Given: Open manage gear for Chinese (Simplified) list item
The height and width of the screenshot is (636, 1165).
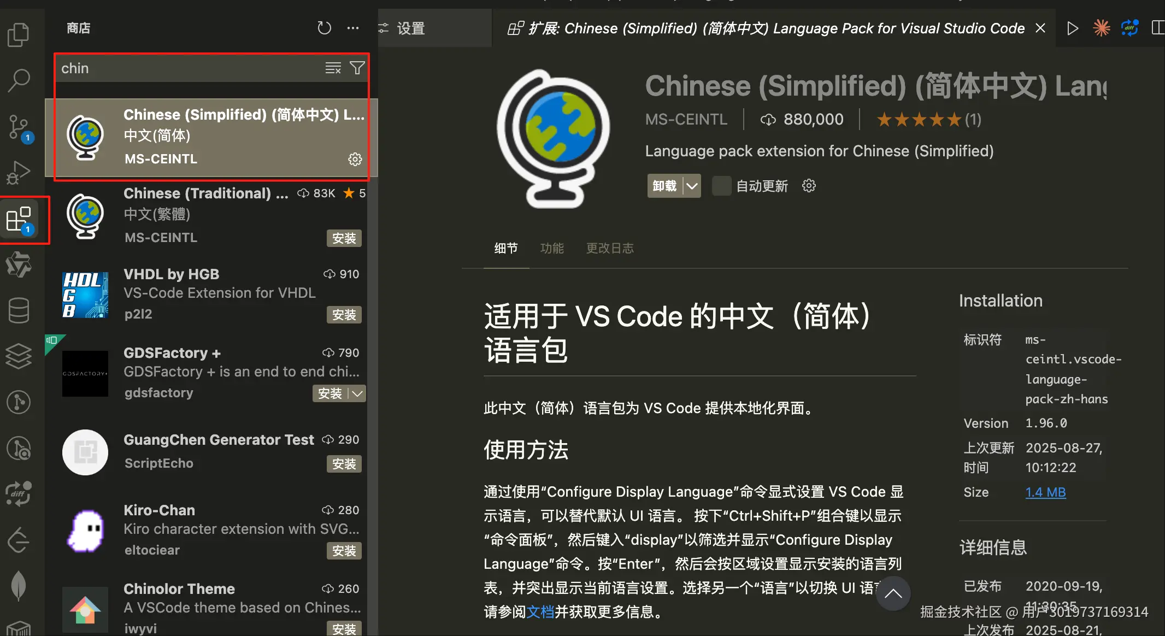Looking at the screenshot, I should click(355, 159).
